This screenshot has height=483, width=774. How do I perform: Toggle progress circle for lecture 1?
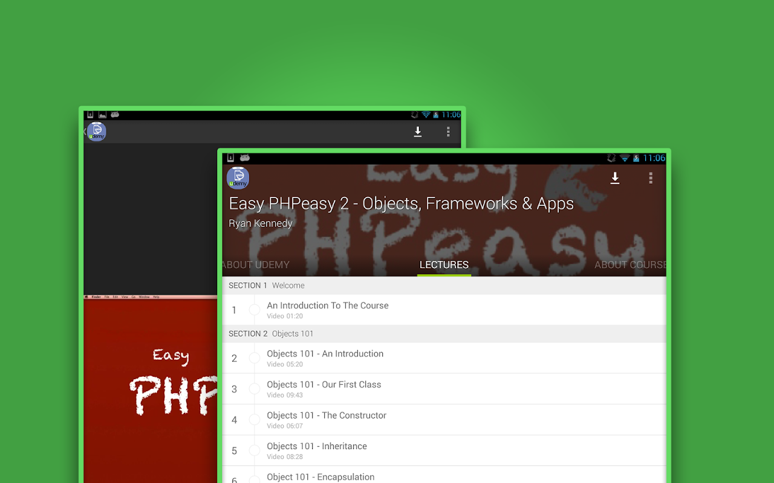click(255, 310)
